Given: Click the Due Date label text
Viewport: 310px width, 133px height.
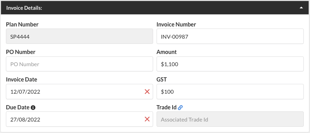Looking at the screenshot, I should tap(18, 107).
